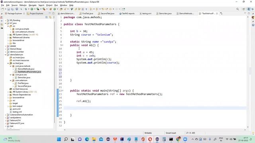Click the Run with Coverage toolbar icon
The width and height of the screenshot is (255, 143).
pos(38,9)
